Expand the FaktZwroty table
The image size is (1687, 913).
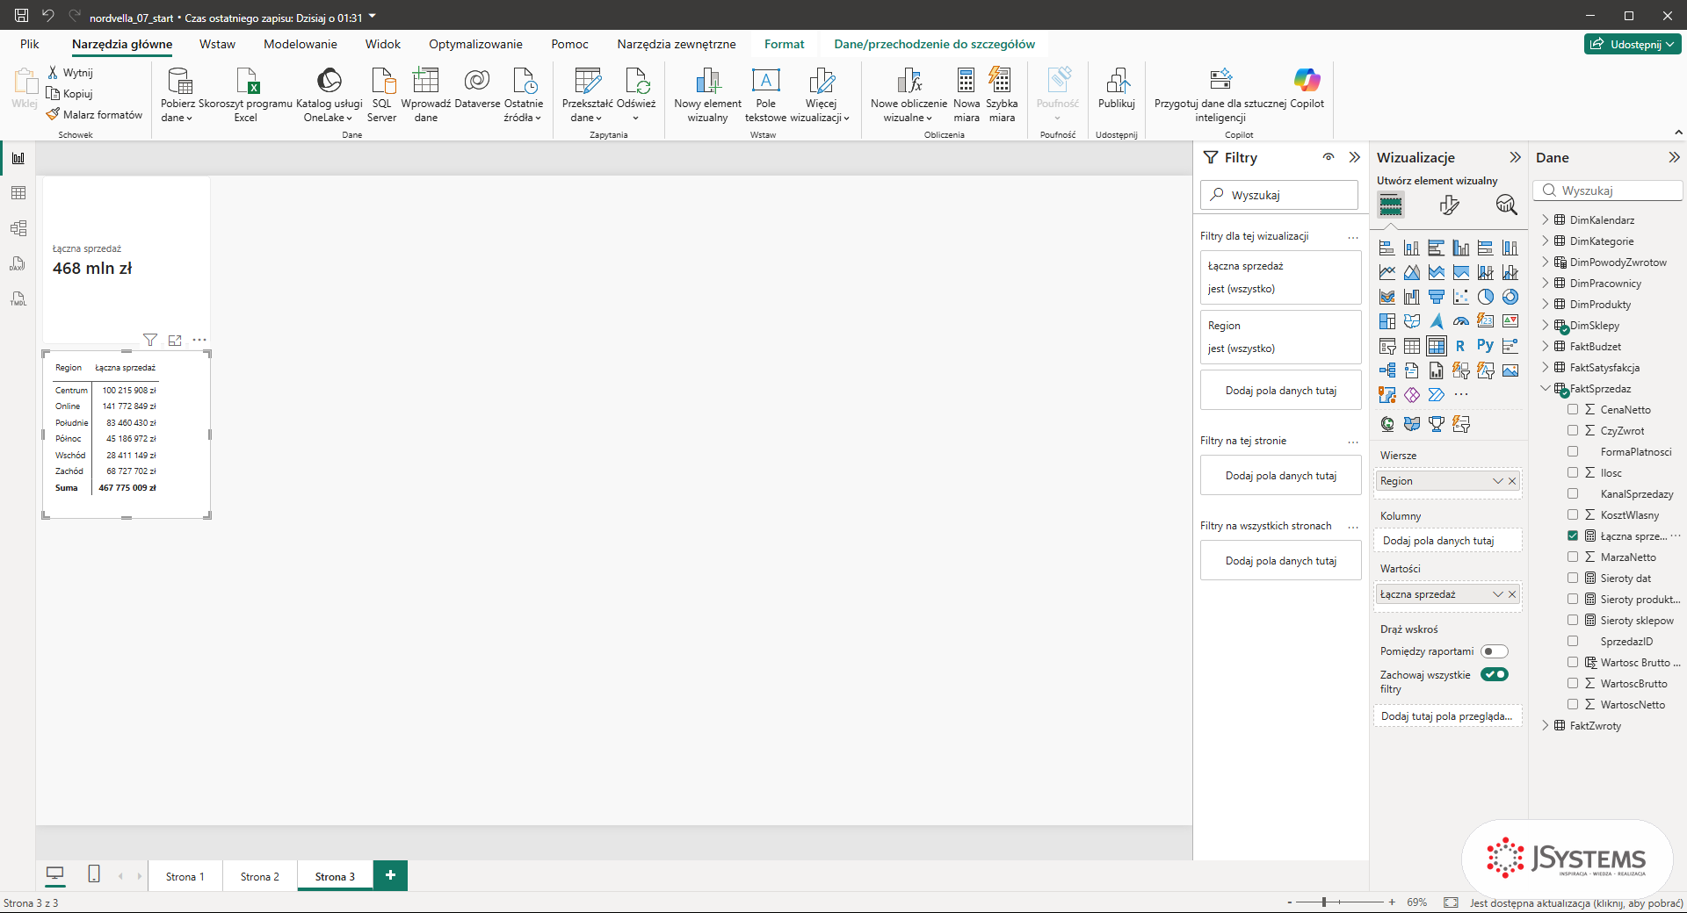coord(1546,725)
